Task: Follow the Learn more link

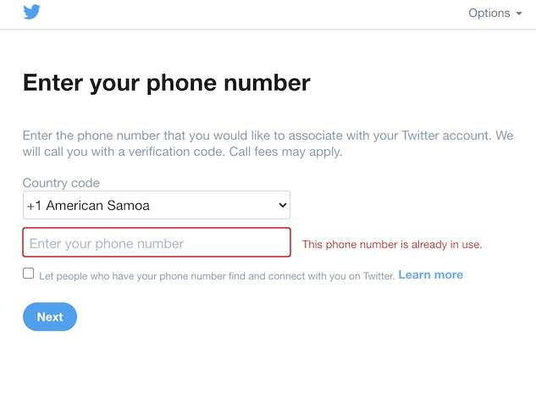Action: click(430, 275)
